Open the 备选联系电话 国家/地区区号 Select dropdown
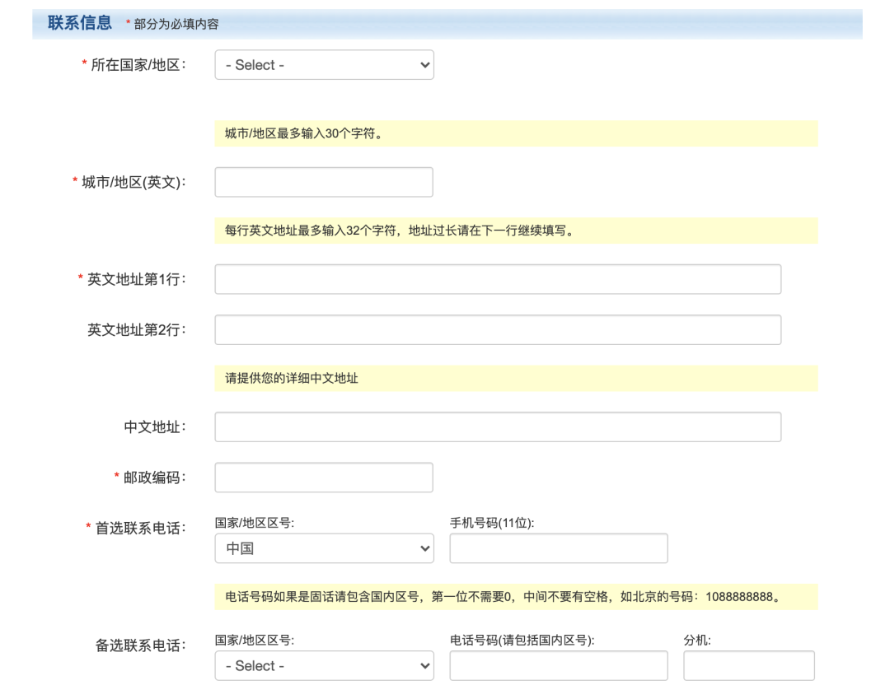The width and height of the screenshot is (890, 699). point(324,666)
